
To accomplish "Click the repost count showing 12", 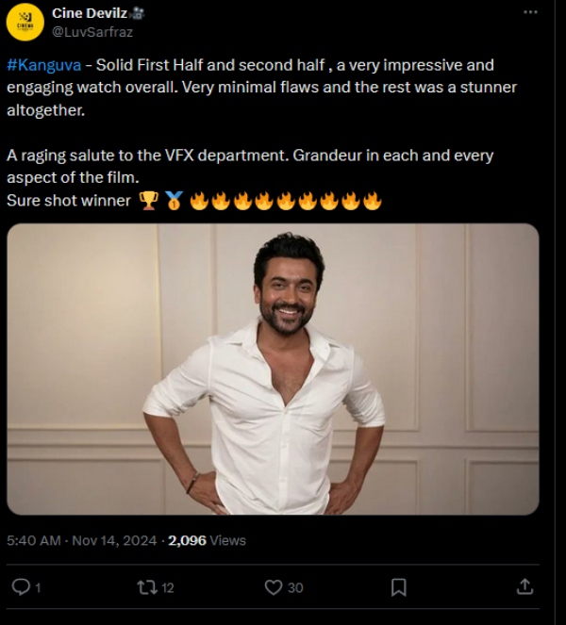I will point(168,587).
